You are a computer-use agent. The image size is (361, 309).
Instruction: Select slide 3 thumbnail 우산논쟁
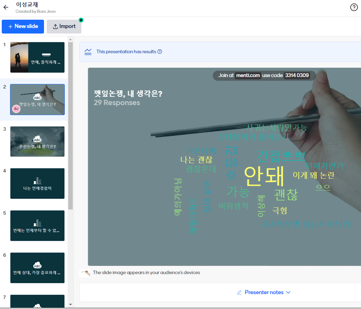click(37, 141)
